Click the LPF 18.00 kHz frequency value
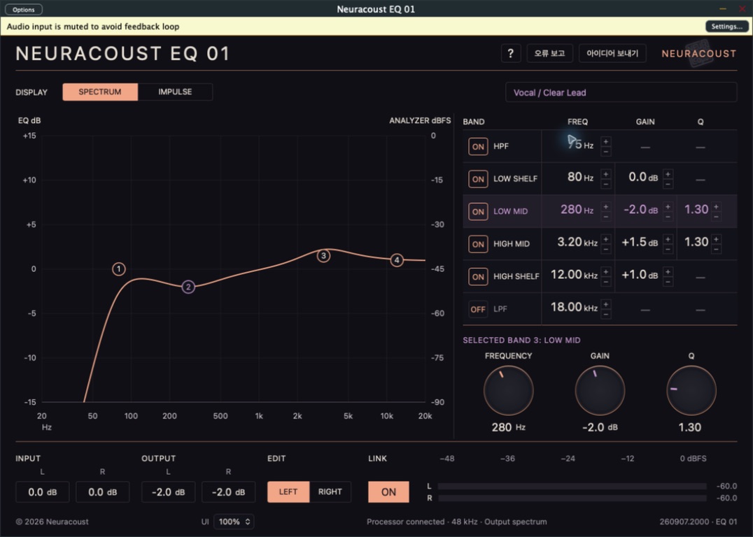Screen dimensions: 753x537 coord(574,307)
